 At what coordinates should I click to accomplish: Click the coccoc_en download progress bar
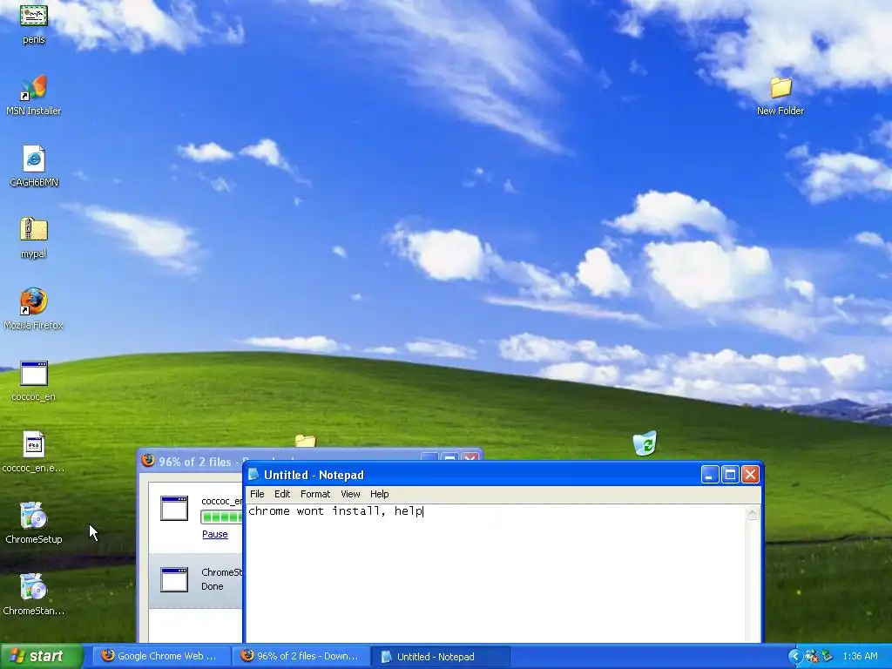222,517
